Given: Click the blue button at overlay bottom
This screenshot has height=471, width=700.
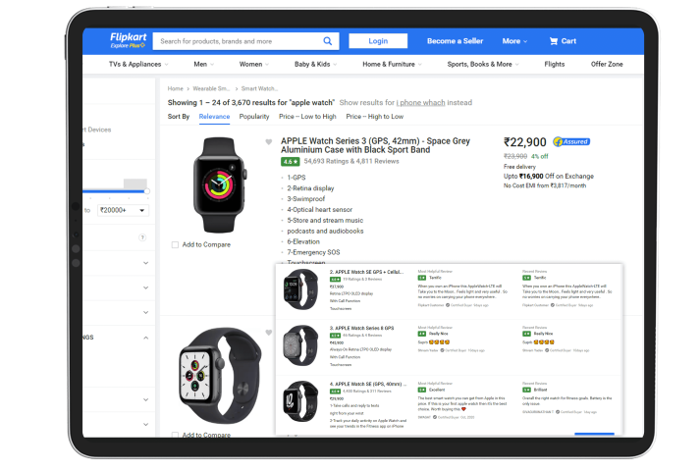Looking at the screenshot, I should pyautogui.click(x=594, y=434).
